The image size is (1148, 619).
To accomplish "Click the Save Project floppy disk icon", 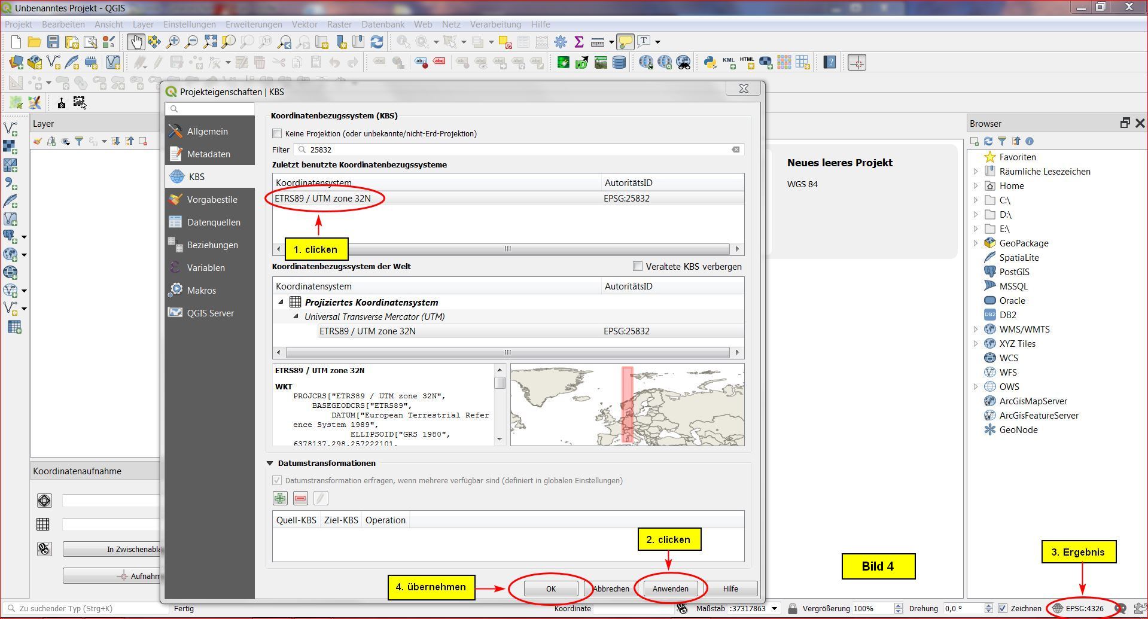I will (53, 42).
